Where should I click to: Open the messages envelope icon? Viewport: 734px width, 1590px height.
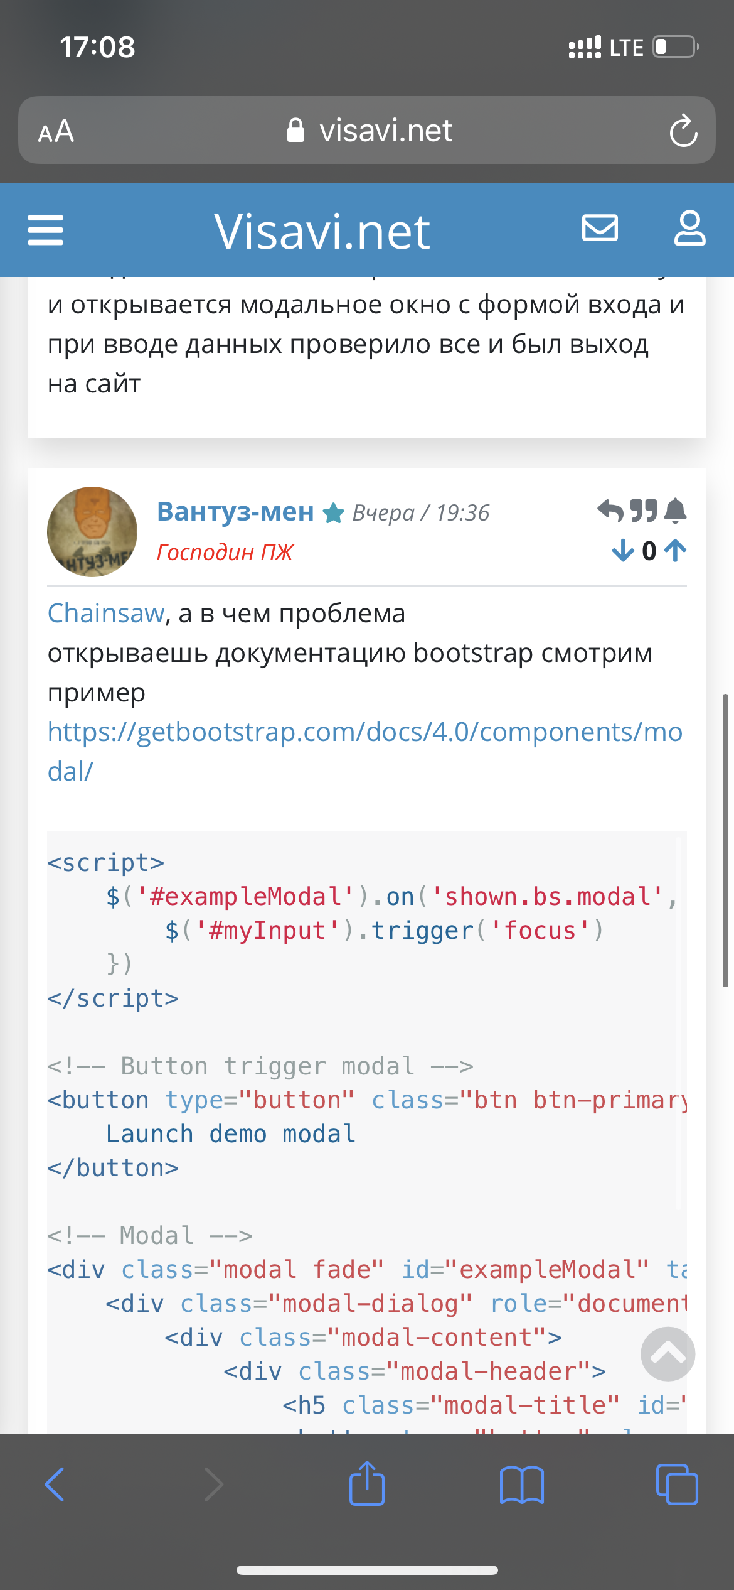600,228
